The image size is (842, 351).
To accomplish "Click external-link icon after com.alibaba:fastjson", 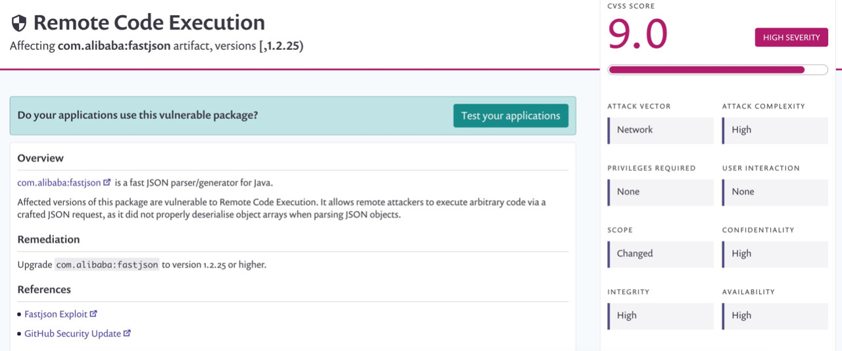I will pos(107,183).
